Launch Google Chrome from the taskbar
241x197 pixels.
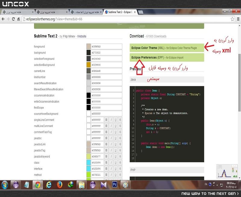pyautogui.click(x=37, y=185)
